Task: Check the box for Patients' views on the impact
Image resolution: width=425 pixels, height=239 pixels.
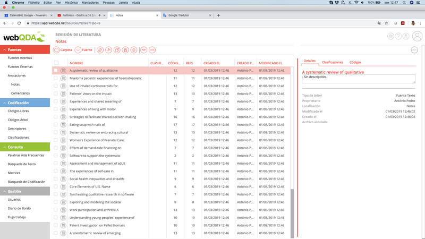Action: coord(56,94)
